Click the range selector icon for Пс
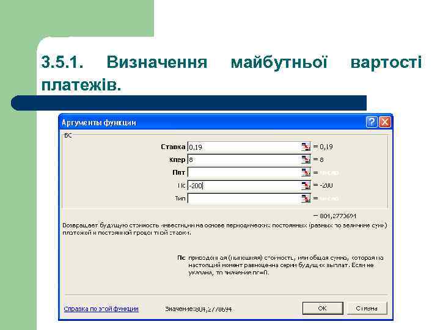Screen dimensions: 440x330 306,186
